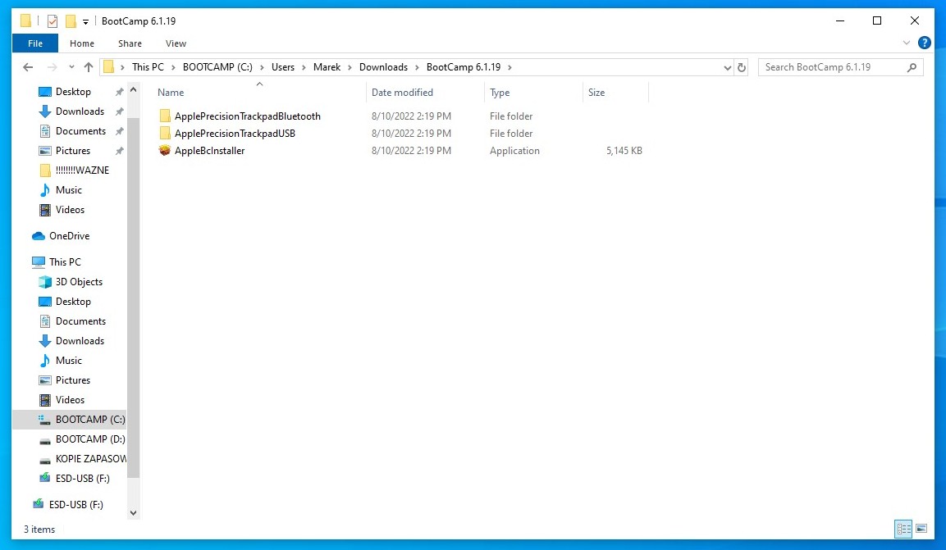Expand the chevron after Users in address bar
The height and width of the screenshot is (550, 946).
[x=304, y=67]
